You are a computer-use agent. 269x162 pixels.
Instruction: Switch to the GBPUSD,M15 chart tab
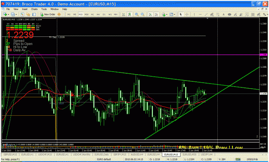(x=10, y=154)
